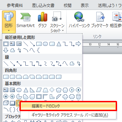Select the L-shape under 基本図形
Viewport: 122px width, 122px height.
52,97
